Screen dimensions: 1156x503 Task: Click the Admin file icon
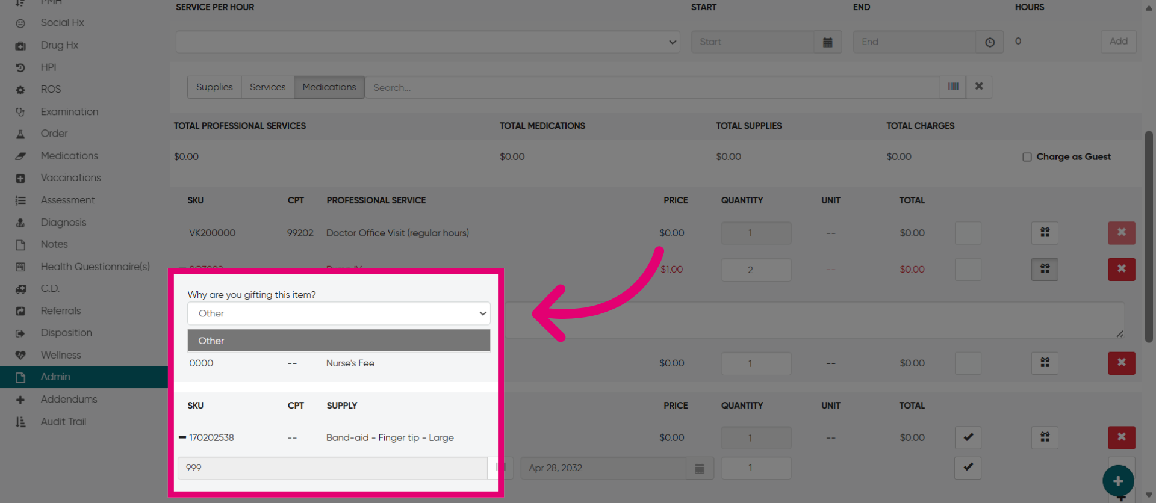pyautogui.click(x=20, y=377)
